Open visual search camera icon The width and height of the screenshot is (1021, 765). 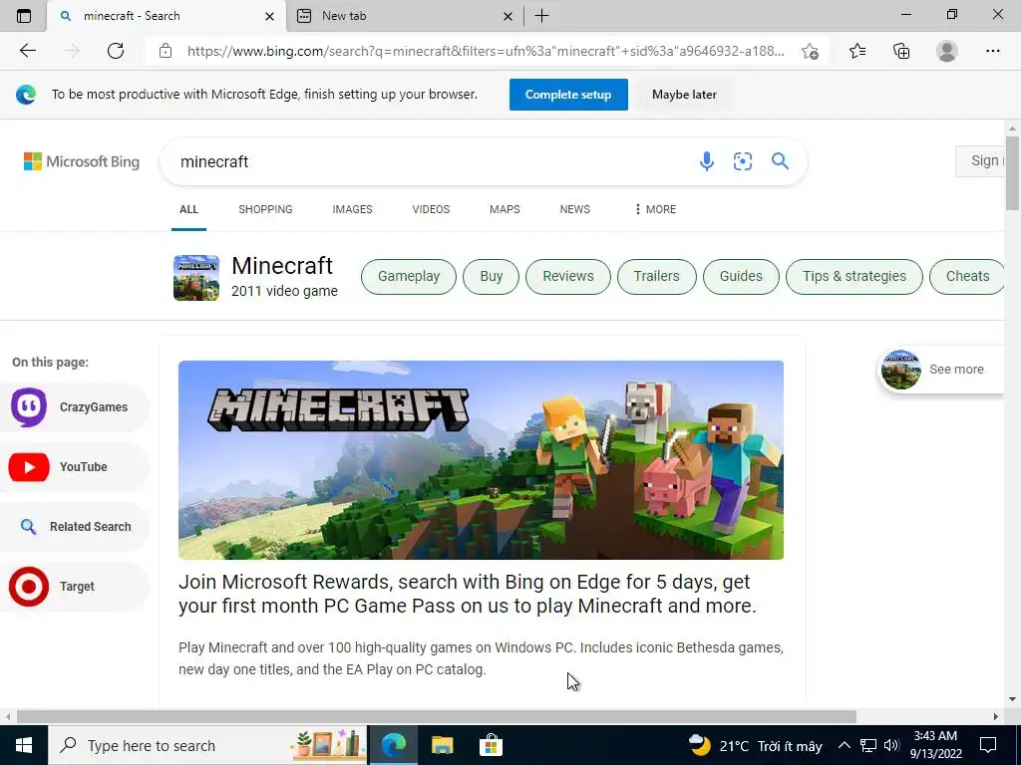[x=743, y=161]
